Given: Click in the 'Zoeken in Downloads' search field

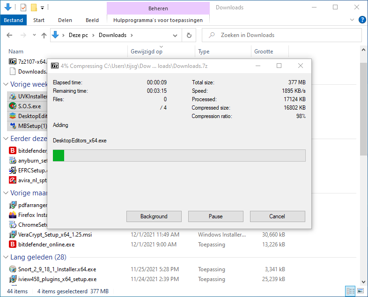Looking at the screenshot, I should coord(286,35).
